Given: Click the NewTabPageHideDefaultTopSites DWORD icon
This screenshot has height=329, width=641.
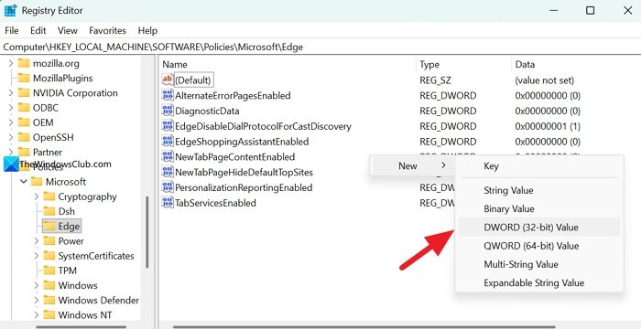Looking at the screenshot, I should [x=168, y=172].
